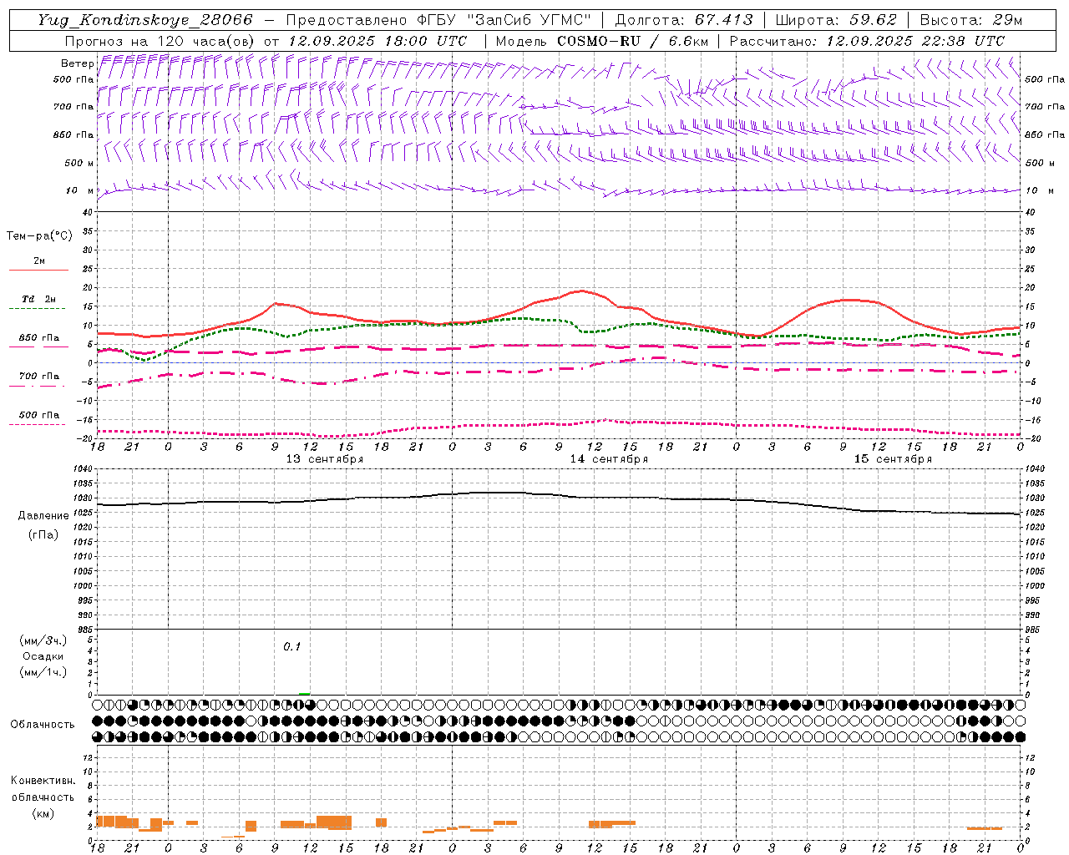Click the small green precipitation bar
The image size is (1069, 855).
click(x=305, y=693)
